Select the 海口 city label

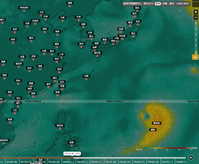point(18,103)
